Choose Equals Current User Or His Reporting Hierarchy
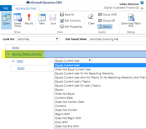The image size is (146, 129). [x=100, y=73]
